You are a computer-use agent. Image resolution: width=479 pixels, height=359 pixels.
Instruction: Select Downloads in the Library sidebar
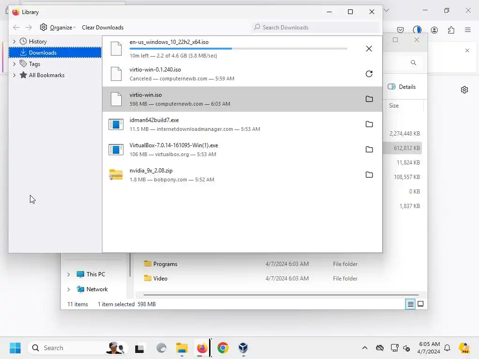[55, 52]
